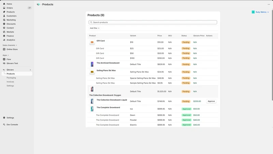Click the Finance bank icon
273x154 pixels.
click(4, 36)
